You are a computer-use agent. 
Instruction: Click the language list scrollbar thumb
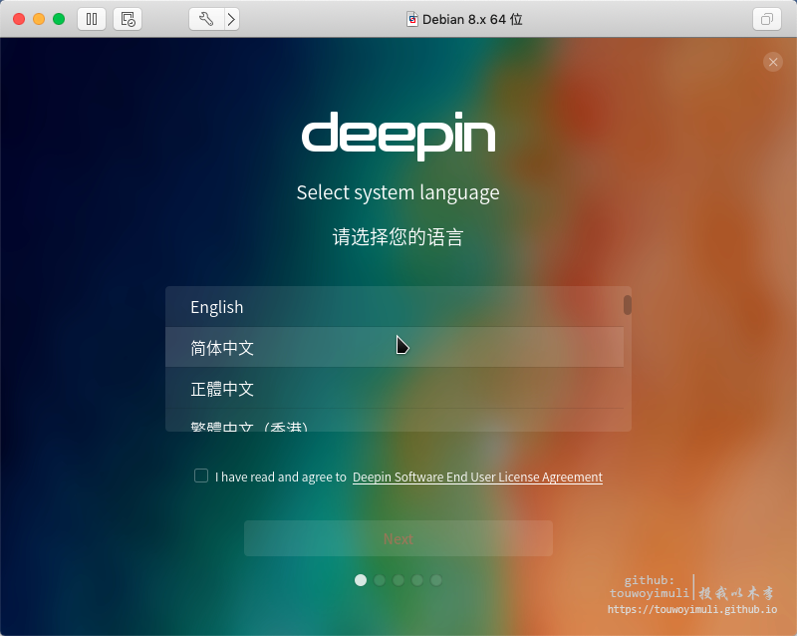(x=628, y=305)
